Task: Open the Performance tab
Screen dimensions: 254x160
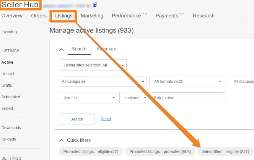Action: pos(126,16)
